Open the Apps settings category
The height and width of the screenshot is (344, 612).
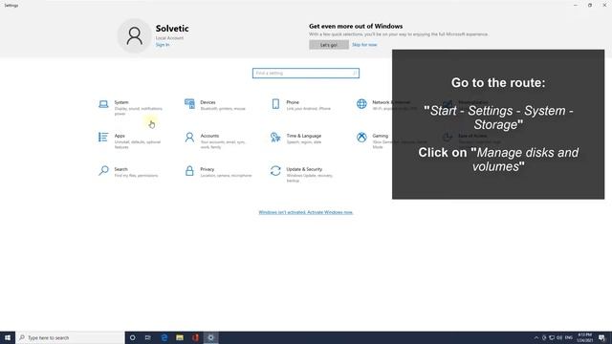(130, 140)
